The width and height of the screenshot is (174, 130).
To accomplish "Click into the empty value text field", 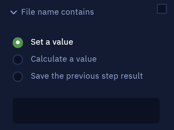I will (86, 111).
